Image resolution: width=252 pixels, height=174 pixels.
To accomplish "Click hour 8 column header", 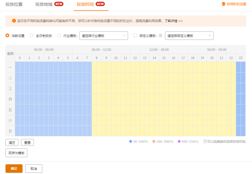I will [97, 58].
